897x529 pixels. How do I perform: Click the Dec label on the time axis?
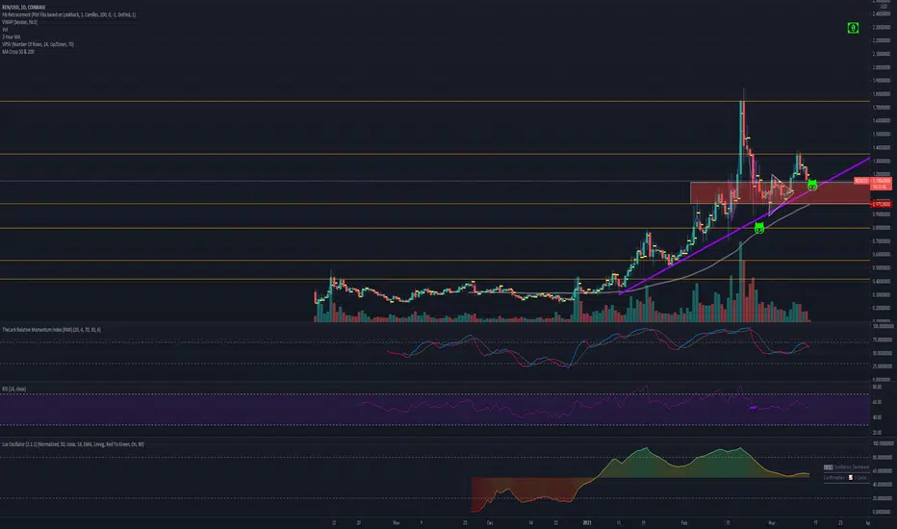tap(490, 522)
